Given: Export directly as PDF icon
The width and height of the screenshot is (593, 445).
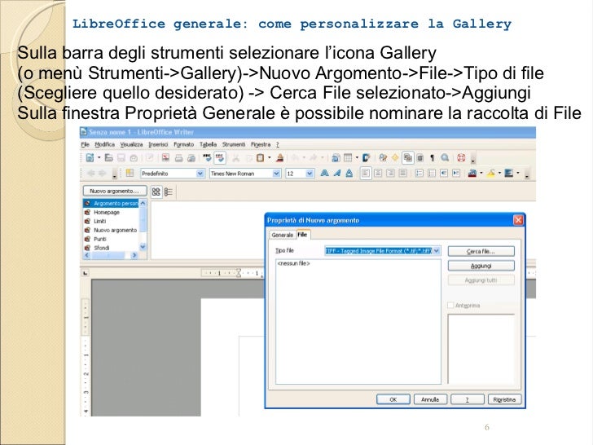Looking at the screenshot, I should pos(165,157).
